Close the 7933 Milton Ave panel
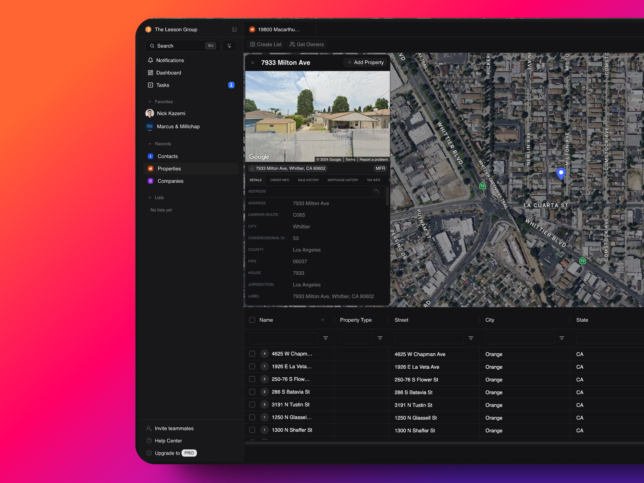The height and width of the screenshot is (483, 644). pyautogui.click(x=253, y=63)
